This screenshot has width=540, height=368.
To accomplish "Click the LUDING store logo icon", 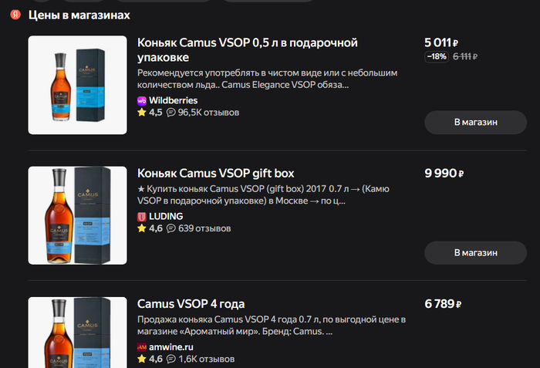I will pos(142,216).
